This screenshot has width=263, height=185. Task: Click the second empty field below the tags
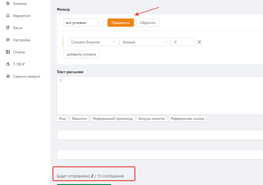160,154
